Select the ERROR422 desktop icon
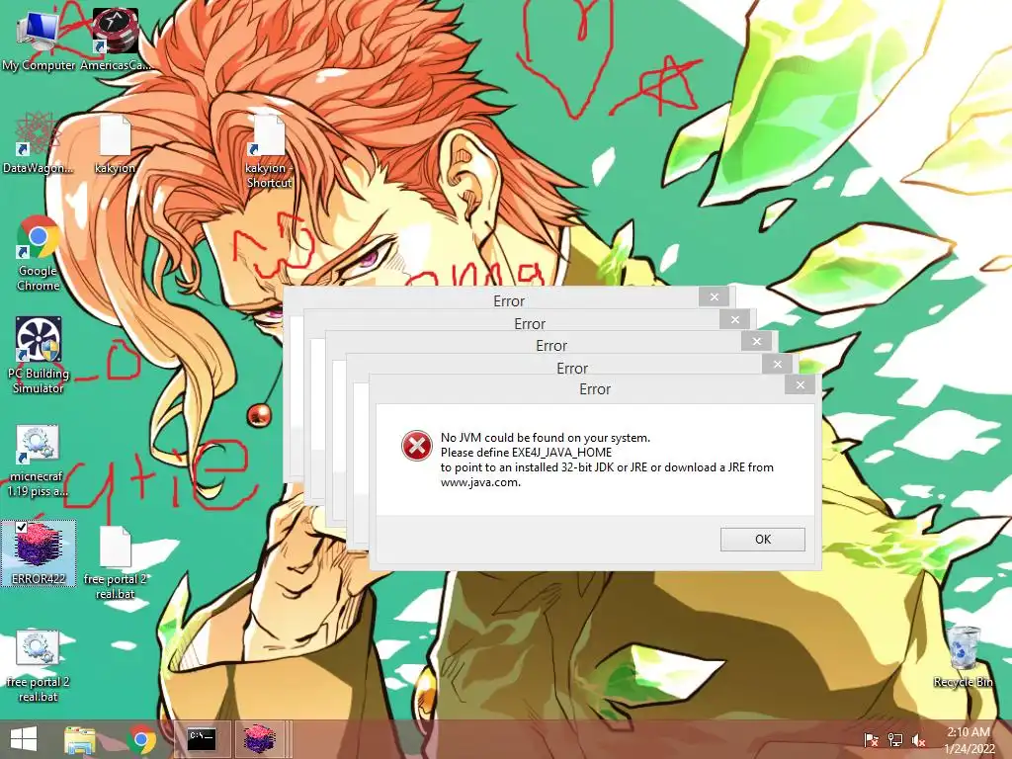The image size is (1012, 759). click(x=39, y=553)
